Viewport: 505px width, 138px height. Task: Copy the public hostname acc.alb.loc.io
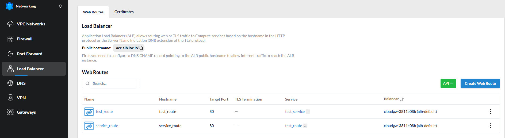(141, 48)
